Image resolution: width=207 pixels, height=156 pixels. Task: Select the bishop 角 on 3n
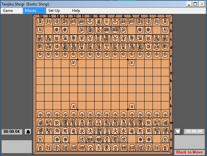(148, 131)
